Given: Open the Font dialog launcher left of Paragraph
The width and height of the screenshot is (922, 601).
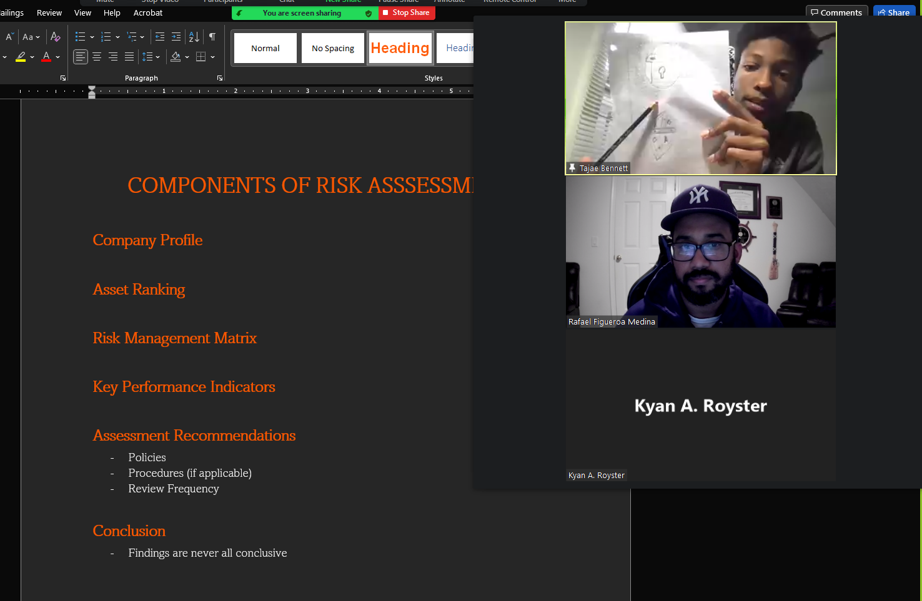Looking at the screenshot, I should [x=63, y=78].
